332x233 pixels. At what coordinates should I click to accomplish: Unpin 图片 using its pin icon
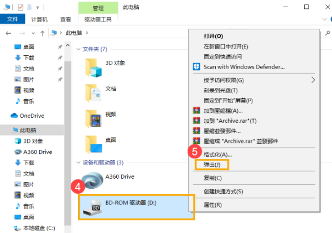[60, 80]
